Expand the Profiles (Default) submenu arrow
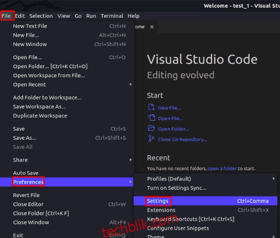The image size is (280, 238). (274, 178)
